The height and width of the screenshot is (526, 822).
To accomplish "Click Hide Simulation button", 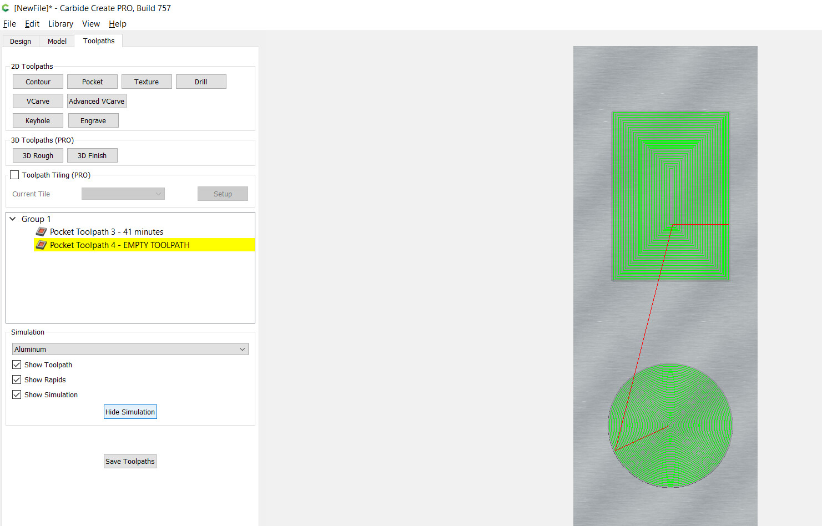I will coord(130,412).
